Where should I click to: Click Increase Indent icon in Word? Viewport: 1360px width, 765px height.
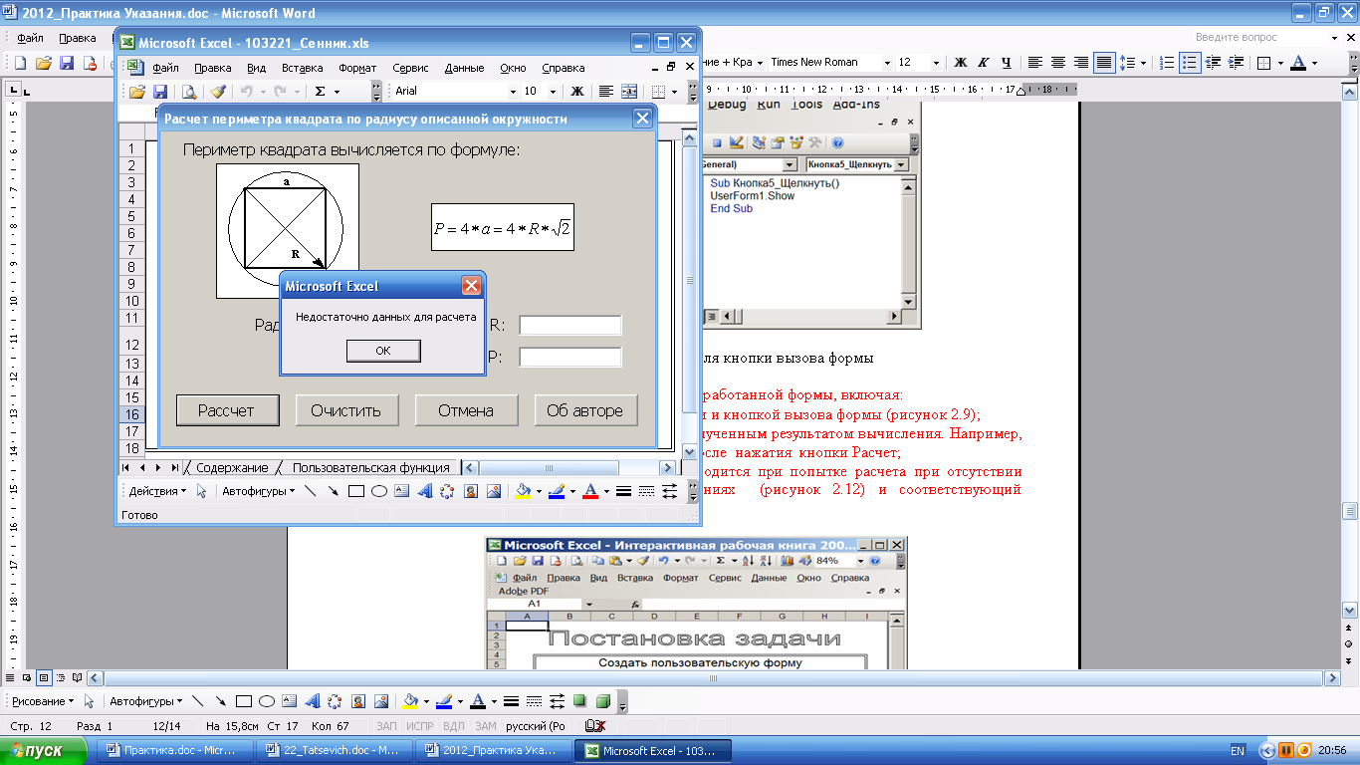(x=1236, y=62)
